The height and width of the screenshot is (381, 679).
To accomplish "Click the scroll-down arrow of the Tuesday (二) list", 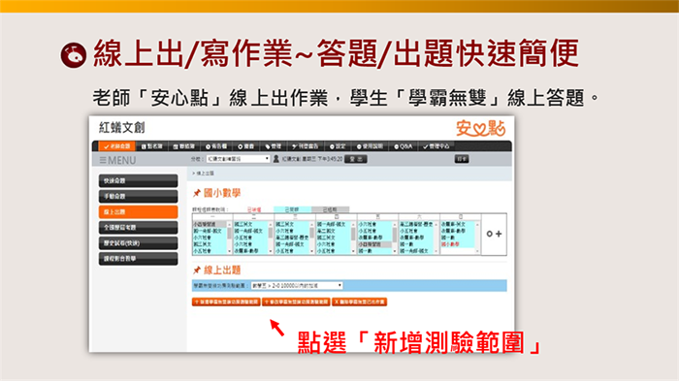I will [x=271, y=251].
